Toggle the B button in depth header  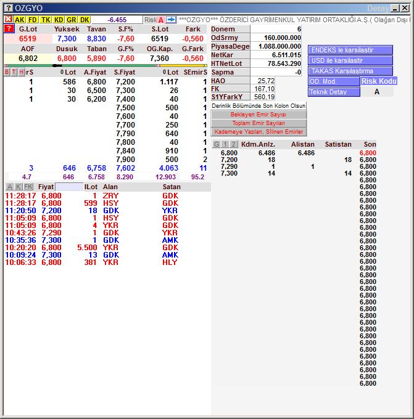(x=7, y=72)
